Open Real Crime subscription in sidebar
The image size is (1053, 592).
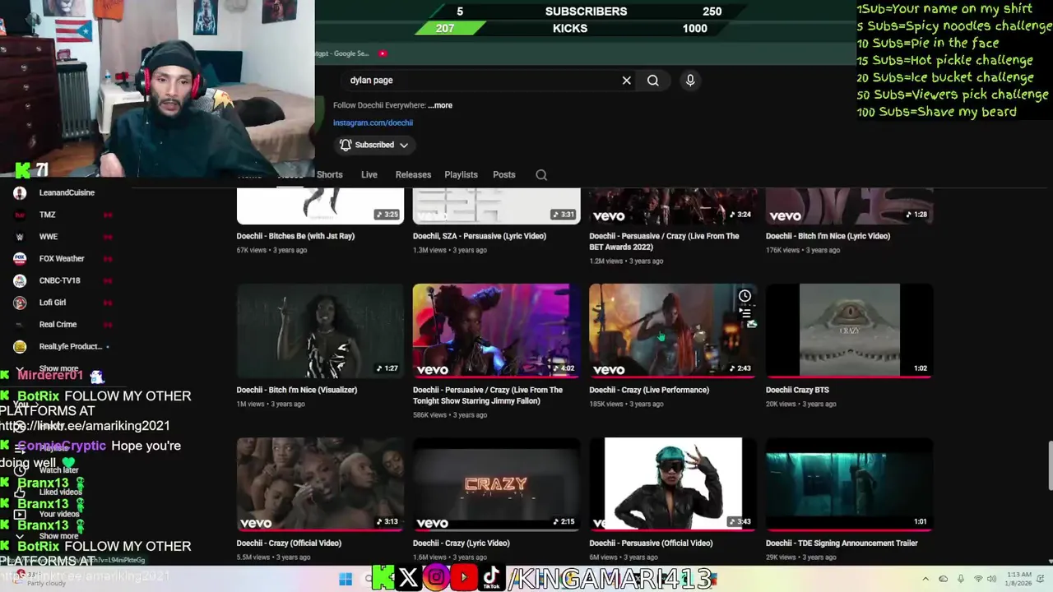click(58, 325)
